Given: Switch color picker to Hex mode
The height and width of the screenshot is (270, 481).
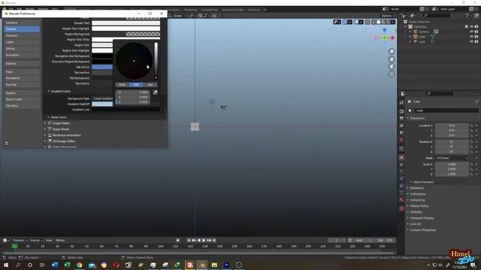Looking at the screenshot, I should 150,85.
